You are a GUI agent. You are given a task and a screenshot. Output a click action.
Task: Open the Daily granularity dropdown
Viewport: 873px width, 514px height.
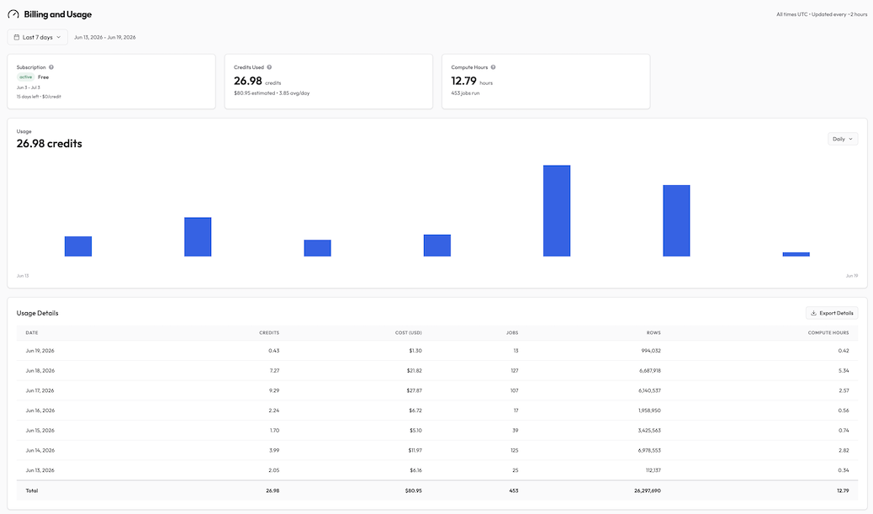point(843,139)
